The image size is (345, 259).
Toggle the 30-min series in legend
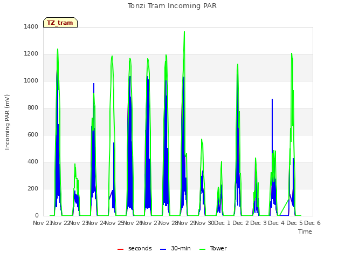pos(175,249)
